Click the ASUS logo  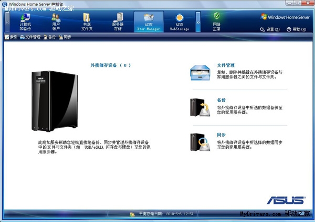(286, 200)
